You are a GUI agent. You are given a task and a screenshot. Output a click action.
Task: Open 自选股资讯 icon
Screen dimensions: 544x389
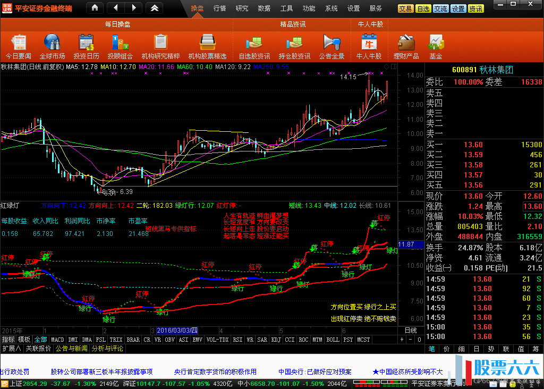(x=254, y=47)
